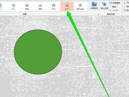Viewport: 129px width, 97px height.
Task: Select the 浮入 (Float In) animation
Action: tap(14, 7)
